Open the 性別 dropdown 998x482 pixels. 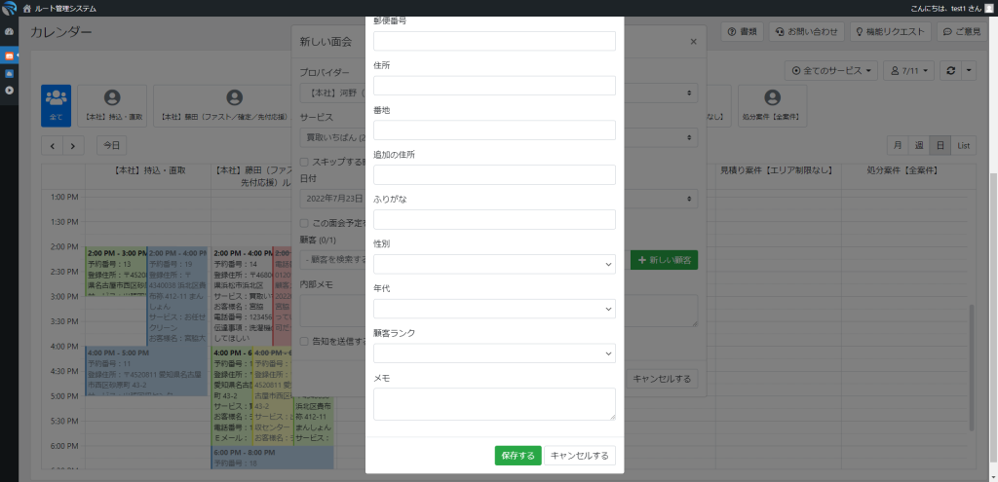pos(494,264)
